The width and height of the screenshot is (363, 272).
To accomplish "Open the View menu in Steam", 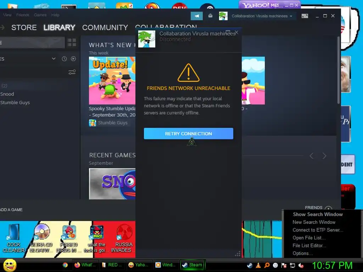I will [x=7, y=15].
